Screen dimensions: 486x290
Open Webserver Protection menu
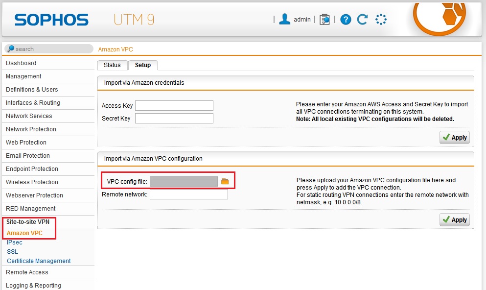pos(48,195)
